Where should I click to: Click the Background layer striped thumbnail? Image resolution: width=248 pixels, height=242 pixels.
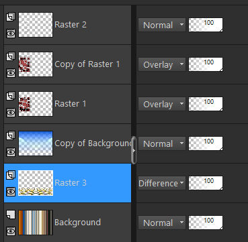coord(36,223)
